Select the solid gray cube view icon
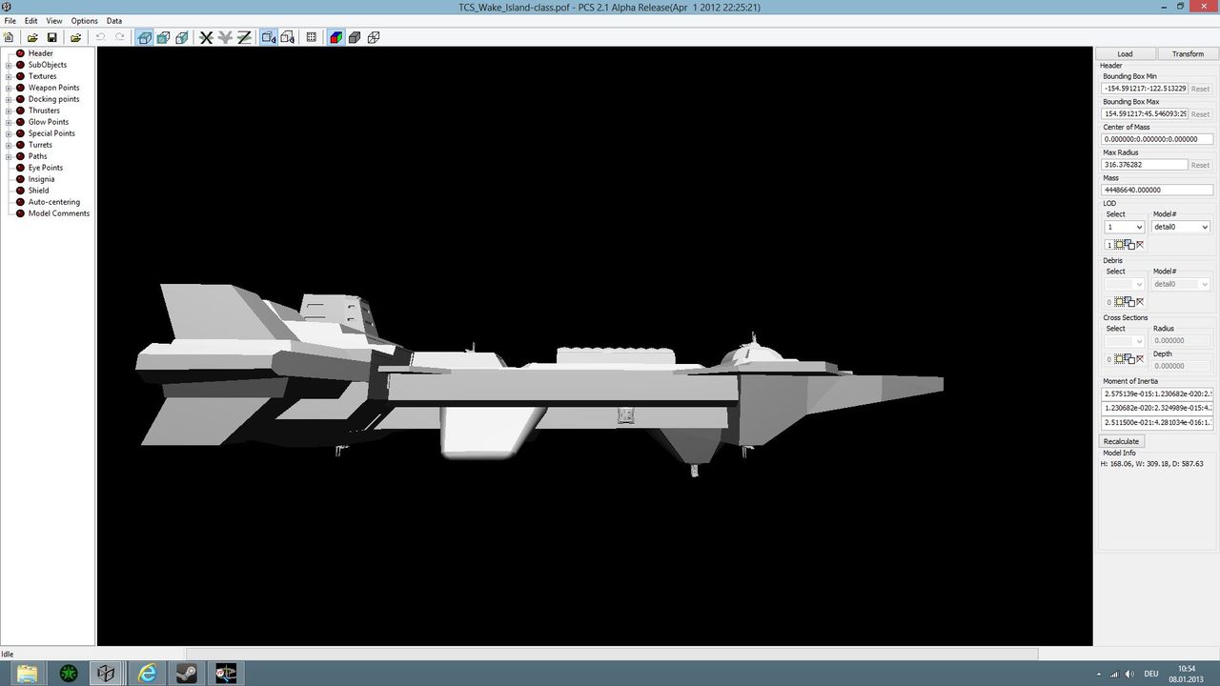This screenshot has height=686, width=1220. point(355,37)
